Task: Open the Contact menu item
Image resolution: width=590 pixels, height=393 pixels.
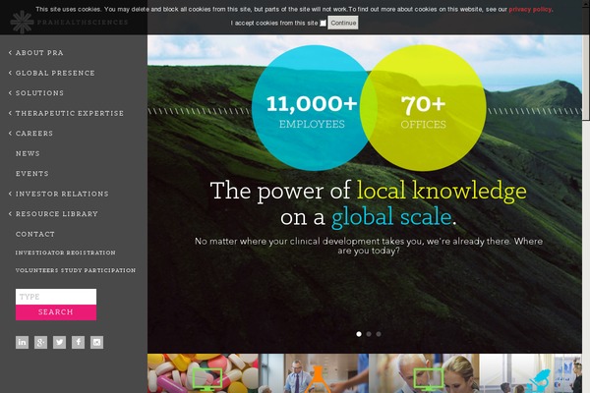Action: [35, 234]
